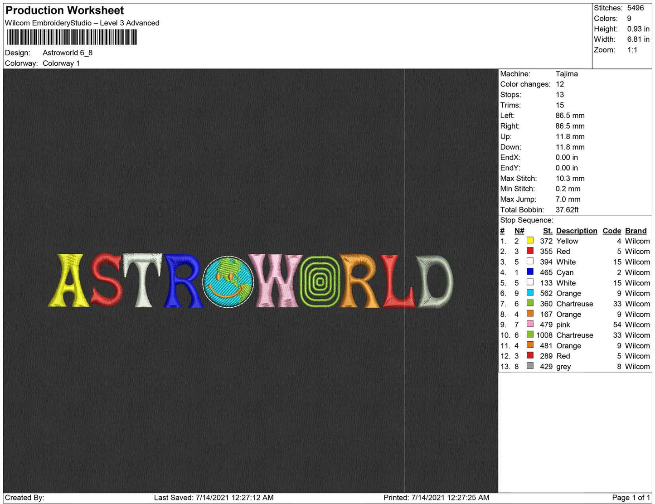Click the smiley globe in the Astroworld design
The width and height of the screenshot is (655, 504).
227,282
